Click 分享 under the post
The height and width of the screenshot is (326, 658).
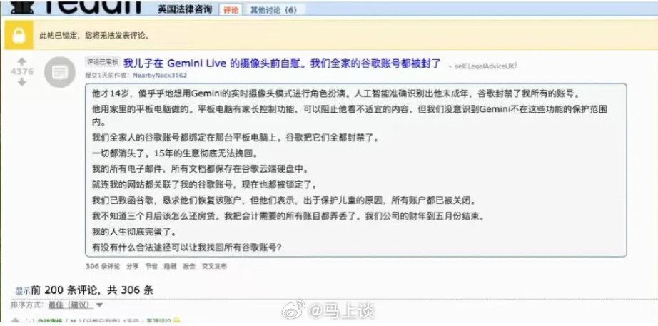[133, 266]
